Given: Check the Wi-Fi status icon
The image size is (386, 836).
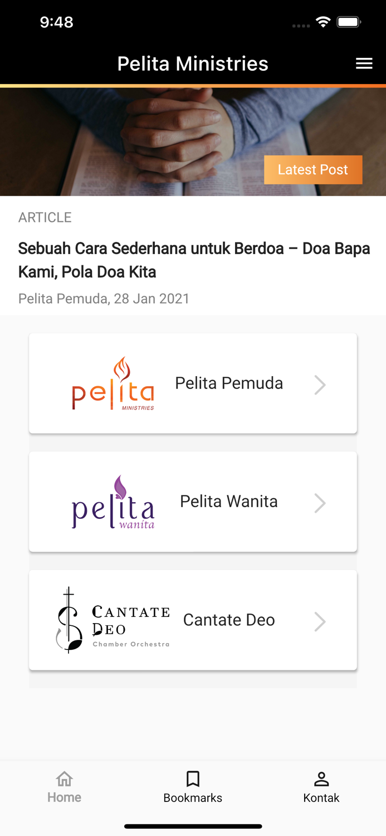Looking at the screenshot, I should click(324, 22).
